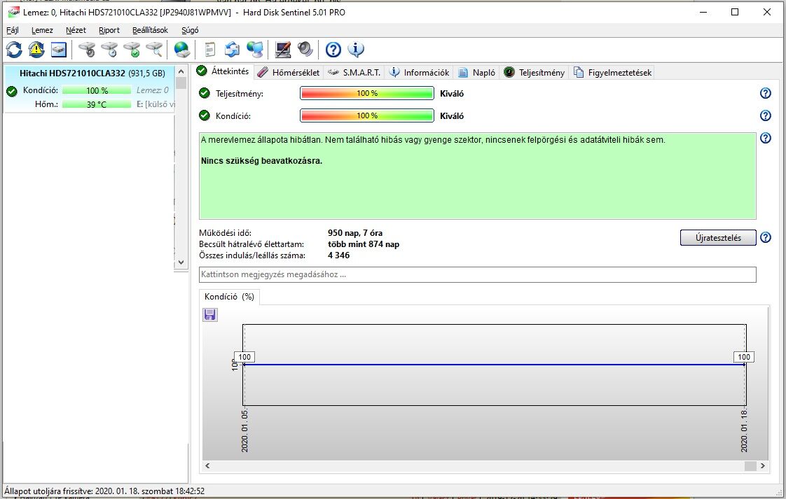Image resolution: width=786 pixels, height=499 pixels.
Task: Click the refresh disk status toolbar icon
Action: pyautogui.click(x=14, y=49)
